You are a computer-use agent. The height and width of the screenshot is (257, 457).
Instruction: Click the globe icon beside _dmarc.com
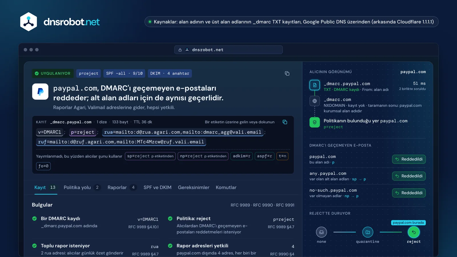point(314,101)
